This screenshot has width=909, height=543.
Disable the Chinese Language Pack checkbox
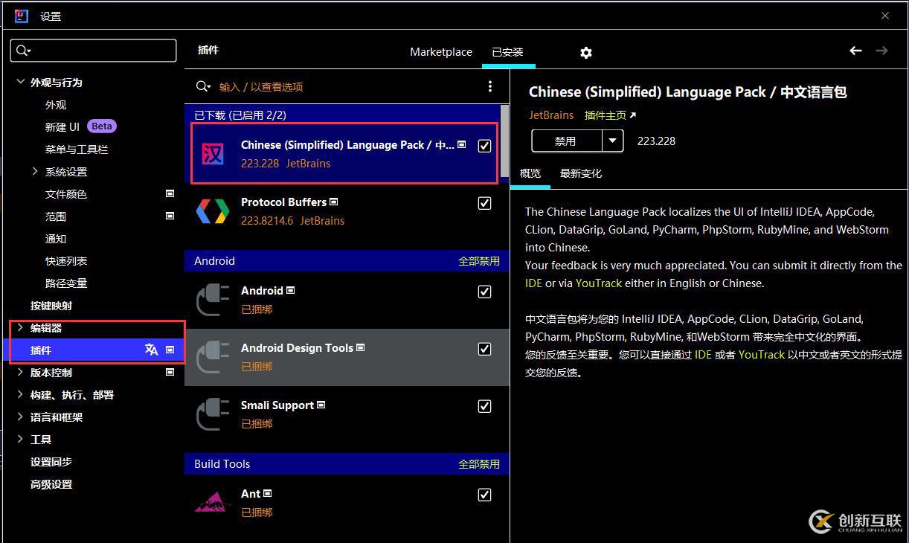pos(484,146)
